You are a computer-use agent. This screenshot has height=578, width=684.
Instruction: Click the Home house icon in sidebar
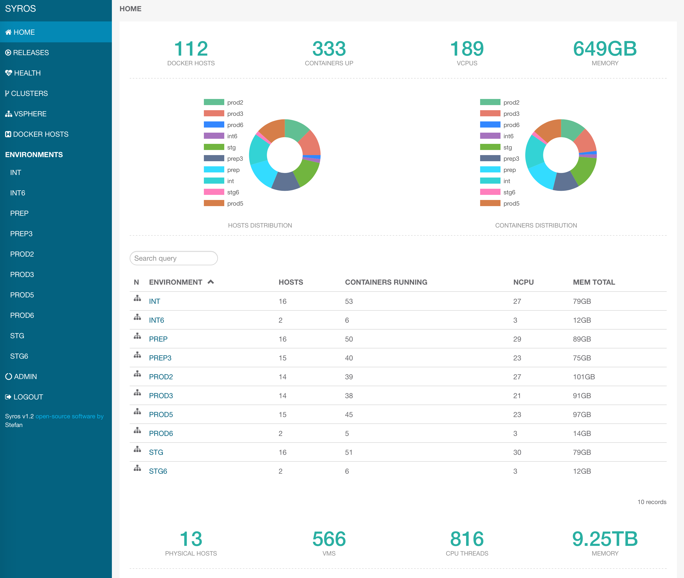pyautogui.click(x=8, y=32)
